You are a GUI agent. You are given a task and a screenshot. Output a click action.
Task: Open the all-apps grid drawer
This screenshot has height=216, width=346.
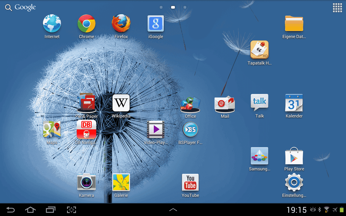[337, 8]
